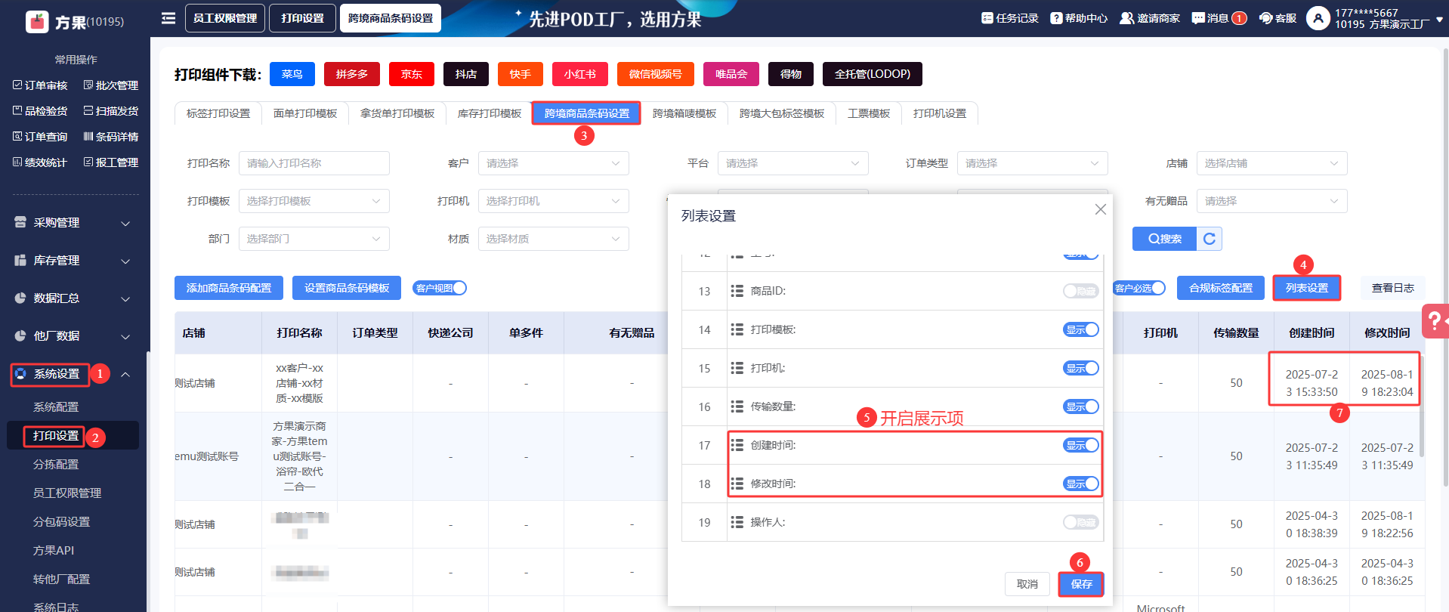Open the 客服 customer service chat
Viewport: 1449px width, 612px height.
click(1278, 18)
